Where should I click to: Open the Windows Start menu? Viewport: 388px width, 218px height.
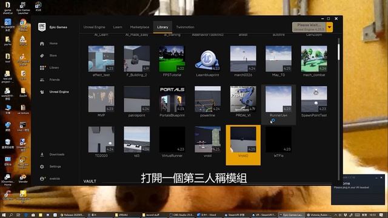[x=4, y=215]
